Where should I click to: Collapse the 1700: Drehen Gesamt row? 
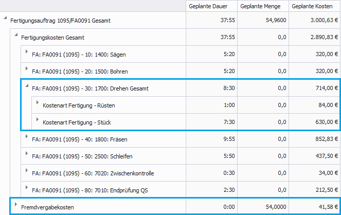(x=27, y=87)
